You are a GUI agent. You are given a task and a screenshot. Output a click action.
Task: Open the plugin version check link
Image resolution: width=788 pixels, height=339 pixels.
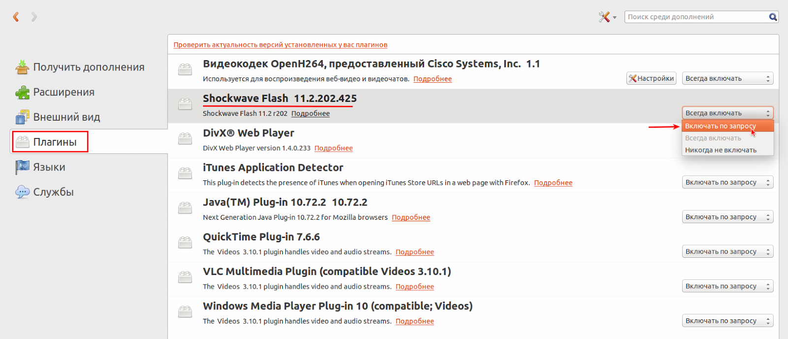pos(280,45)
